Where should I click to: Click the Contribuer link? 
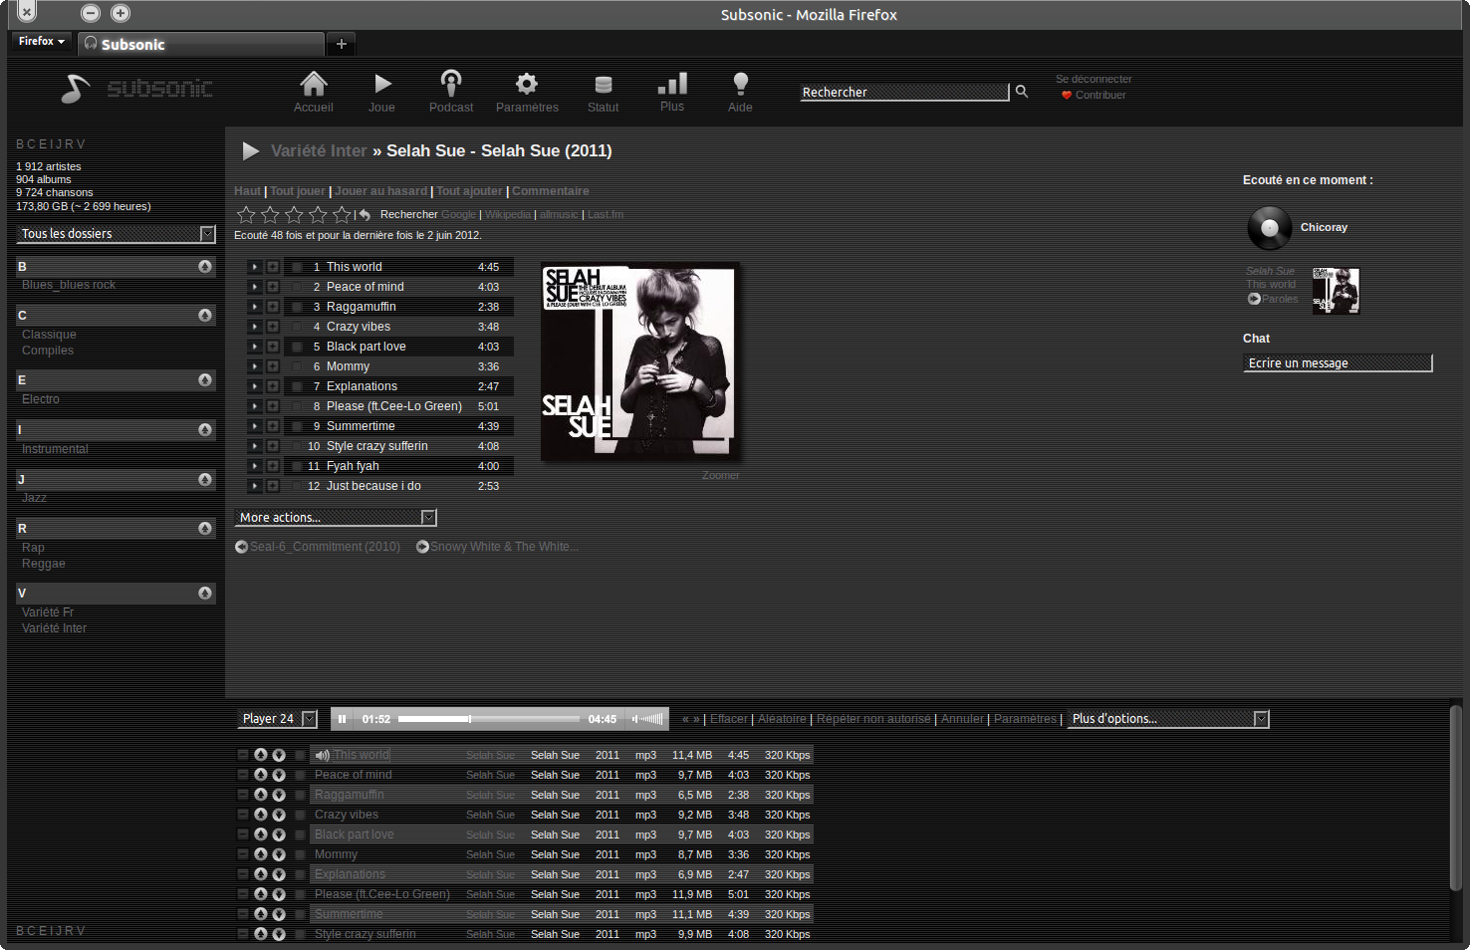(x=1101, y=95)
